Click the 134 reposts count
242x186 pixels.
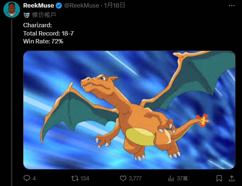point(85,178)
